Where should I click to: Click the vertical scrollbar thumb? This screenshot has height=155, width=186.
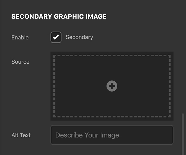point(183,134)
